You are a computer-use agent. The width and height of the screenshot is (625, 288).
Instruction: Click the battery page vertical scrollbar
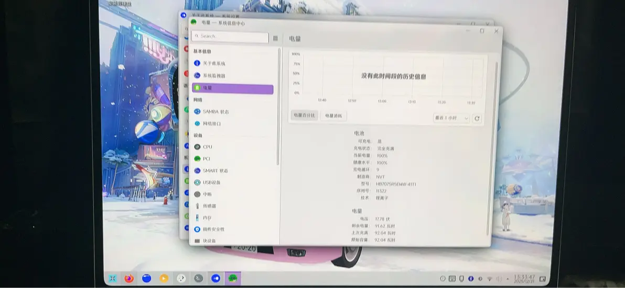(x=491, y=149)
